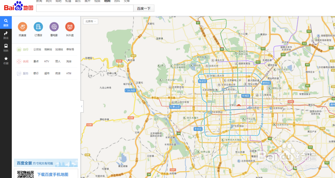This screenshot has width=335, height=178.
Task: Click the 服务 services category icon
Action: 19,73
